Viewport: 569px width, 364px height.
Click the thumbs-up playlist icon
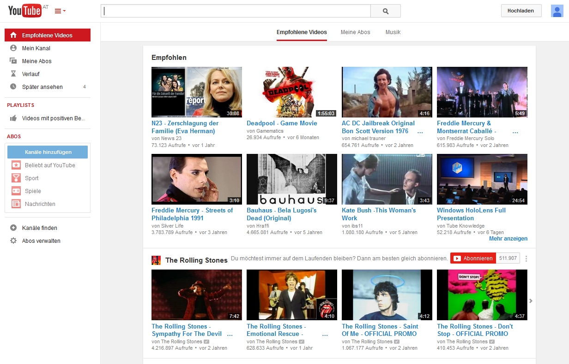pos(13,118)
